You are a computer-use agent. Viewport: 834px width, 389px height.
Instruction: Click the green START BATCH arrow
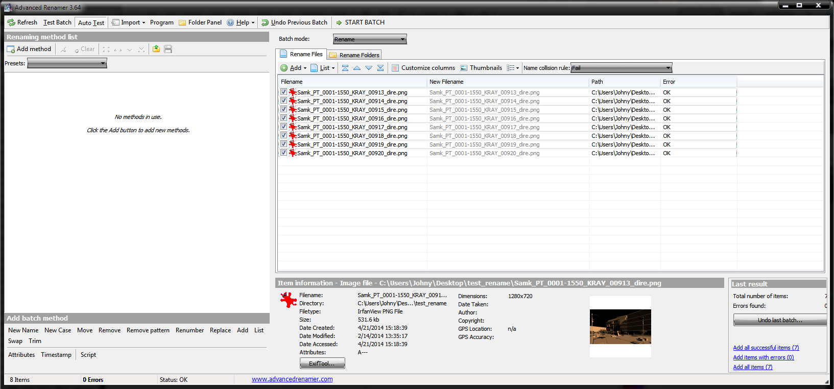339,22
